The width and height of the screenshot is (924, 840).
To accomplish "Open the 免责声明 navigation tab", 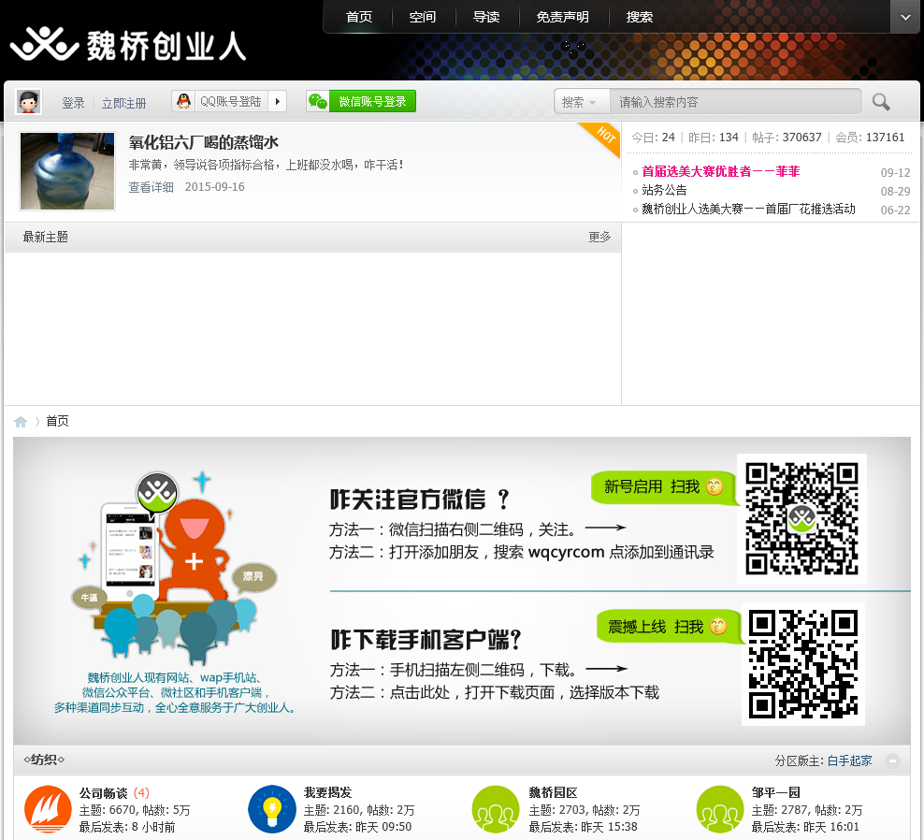I will pos(563,17).
